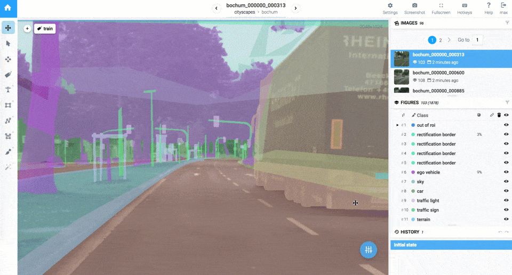Select the tag tool
The height and width of the screenshot is (275, 512).
tap(8, 75)
